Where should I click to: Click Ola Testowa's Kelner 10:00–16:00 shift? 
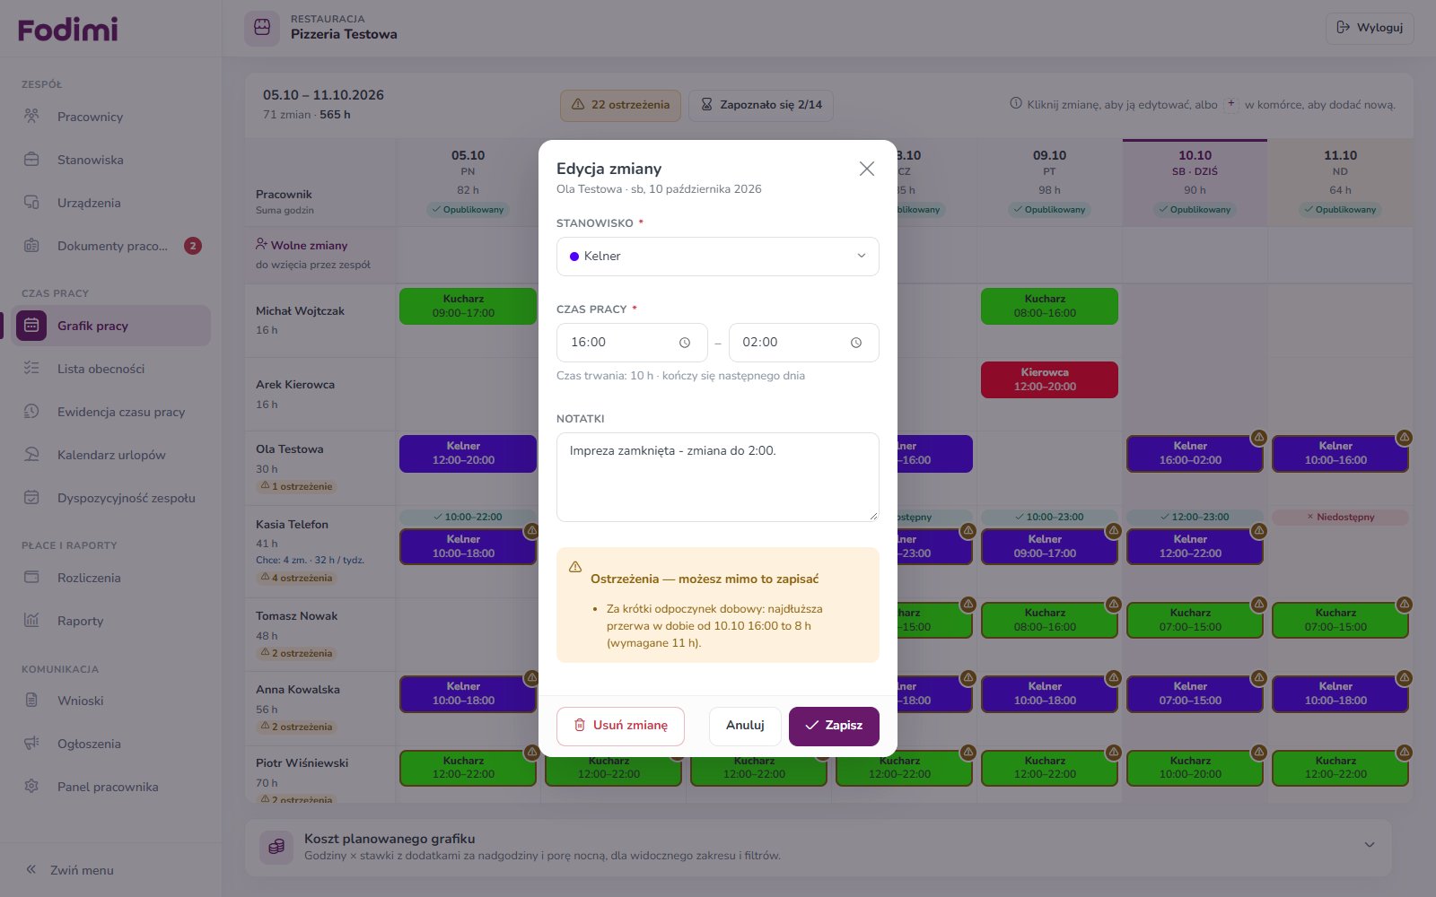pos(1340,453)
